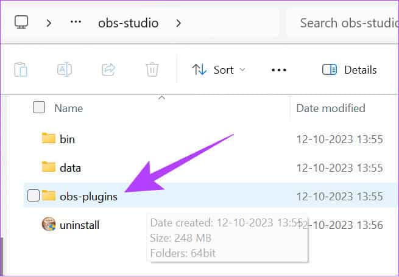
Task: Click the obs-plugins row date modified value
Action: (340, 197)
